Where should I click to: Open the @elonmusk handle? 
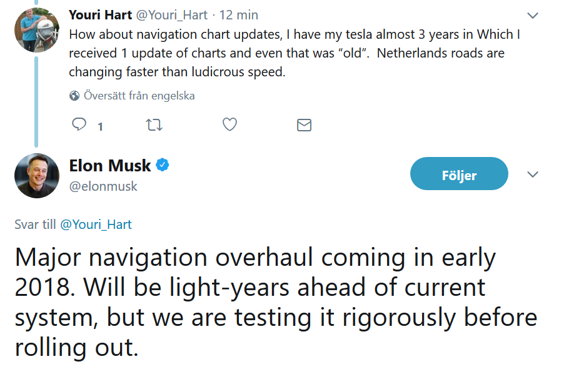pos(103,186)
